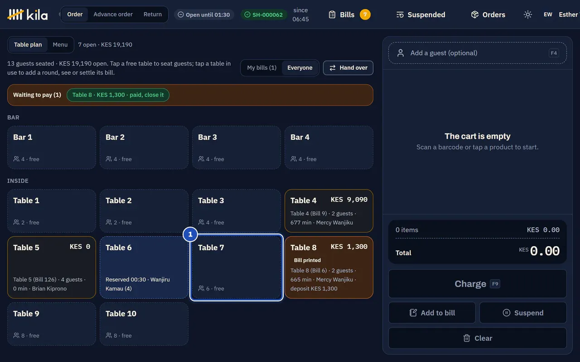
Task: Open Table 4's bill of KES 9,090
Action: tap(329, 211)
